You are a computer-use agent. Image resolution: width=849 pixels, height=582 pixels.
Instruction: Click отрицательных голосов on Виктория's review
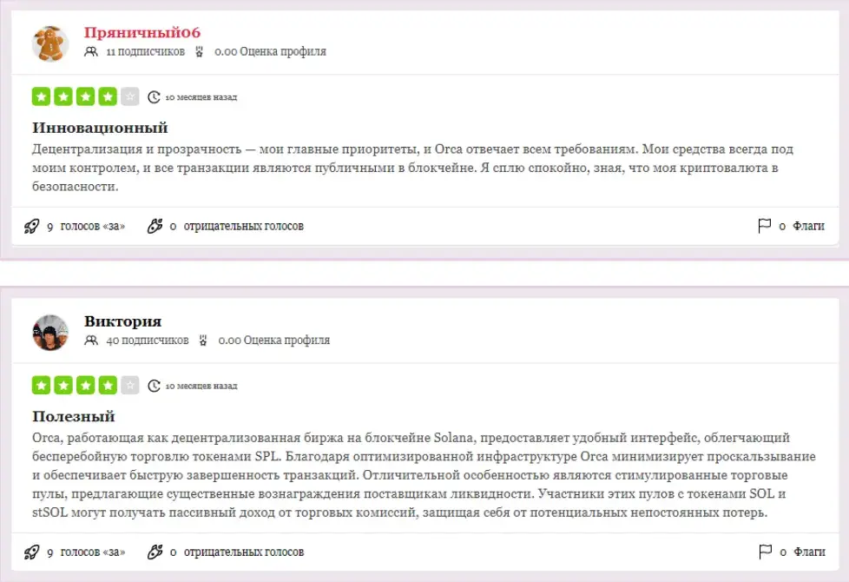coord(244,552)
